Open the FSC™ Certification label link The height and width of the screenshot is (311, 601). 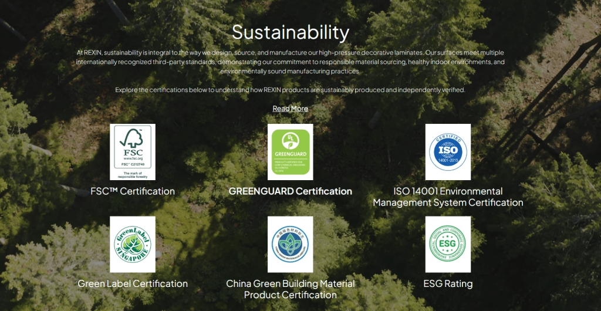click(133, 191)
